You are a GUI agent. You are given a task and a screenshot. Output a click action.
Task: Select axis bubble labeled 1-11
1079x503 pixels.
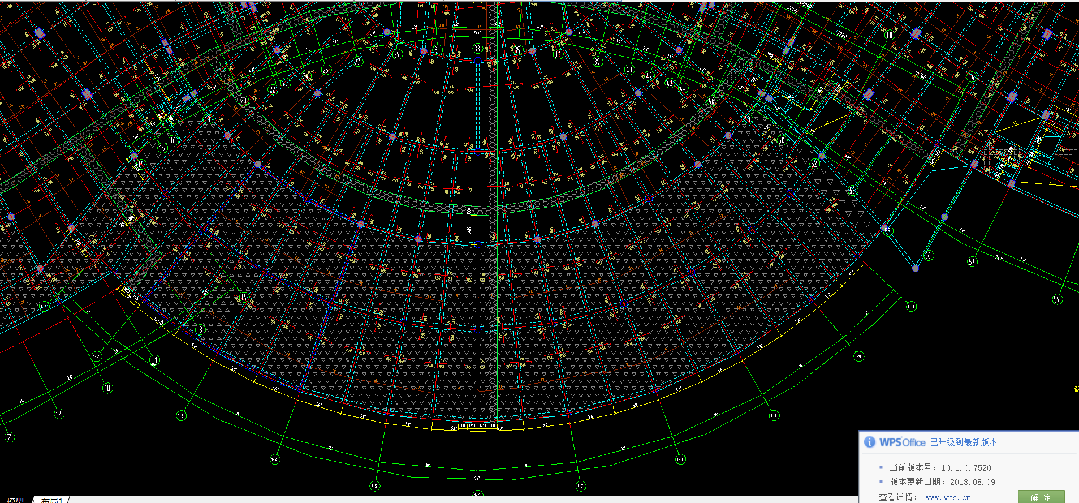[911, 306]
